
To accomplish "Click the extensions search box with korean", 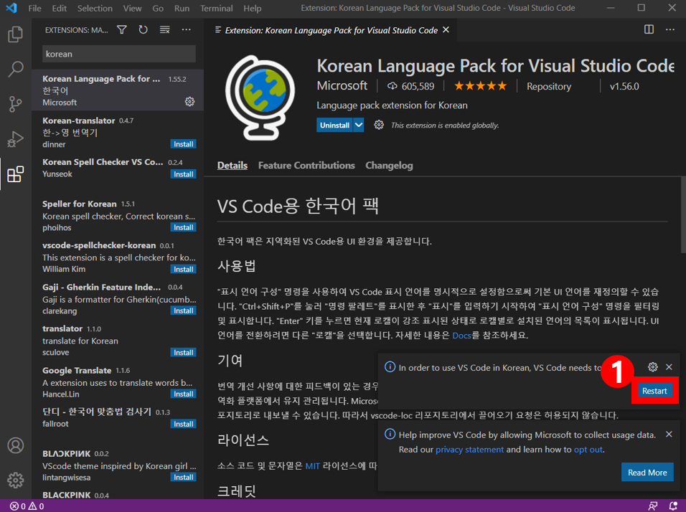I will (x=119, y=54).
